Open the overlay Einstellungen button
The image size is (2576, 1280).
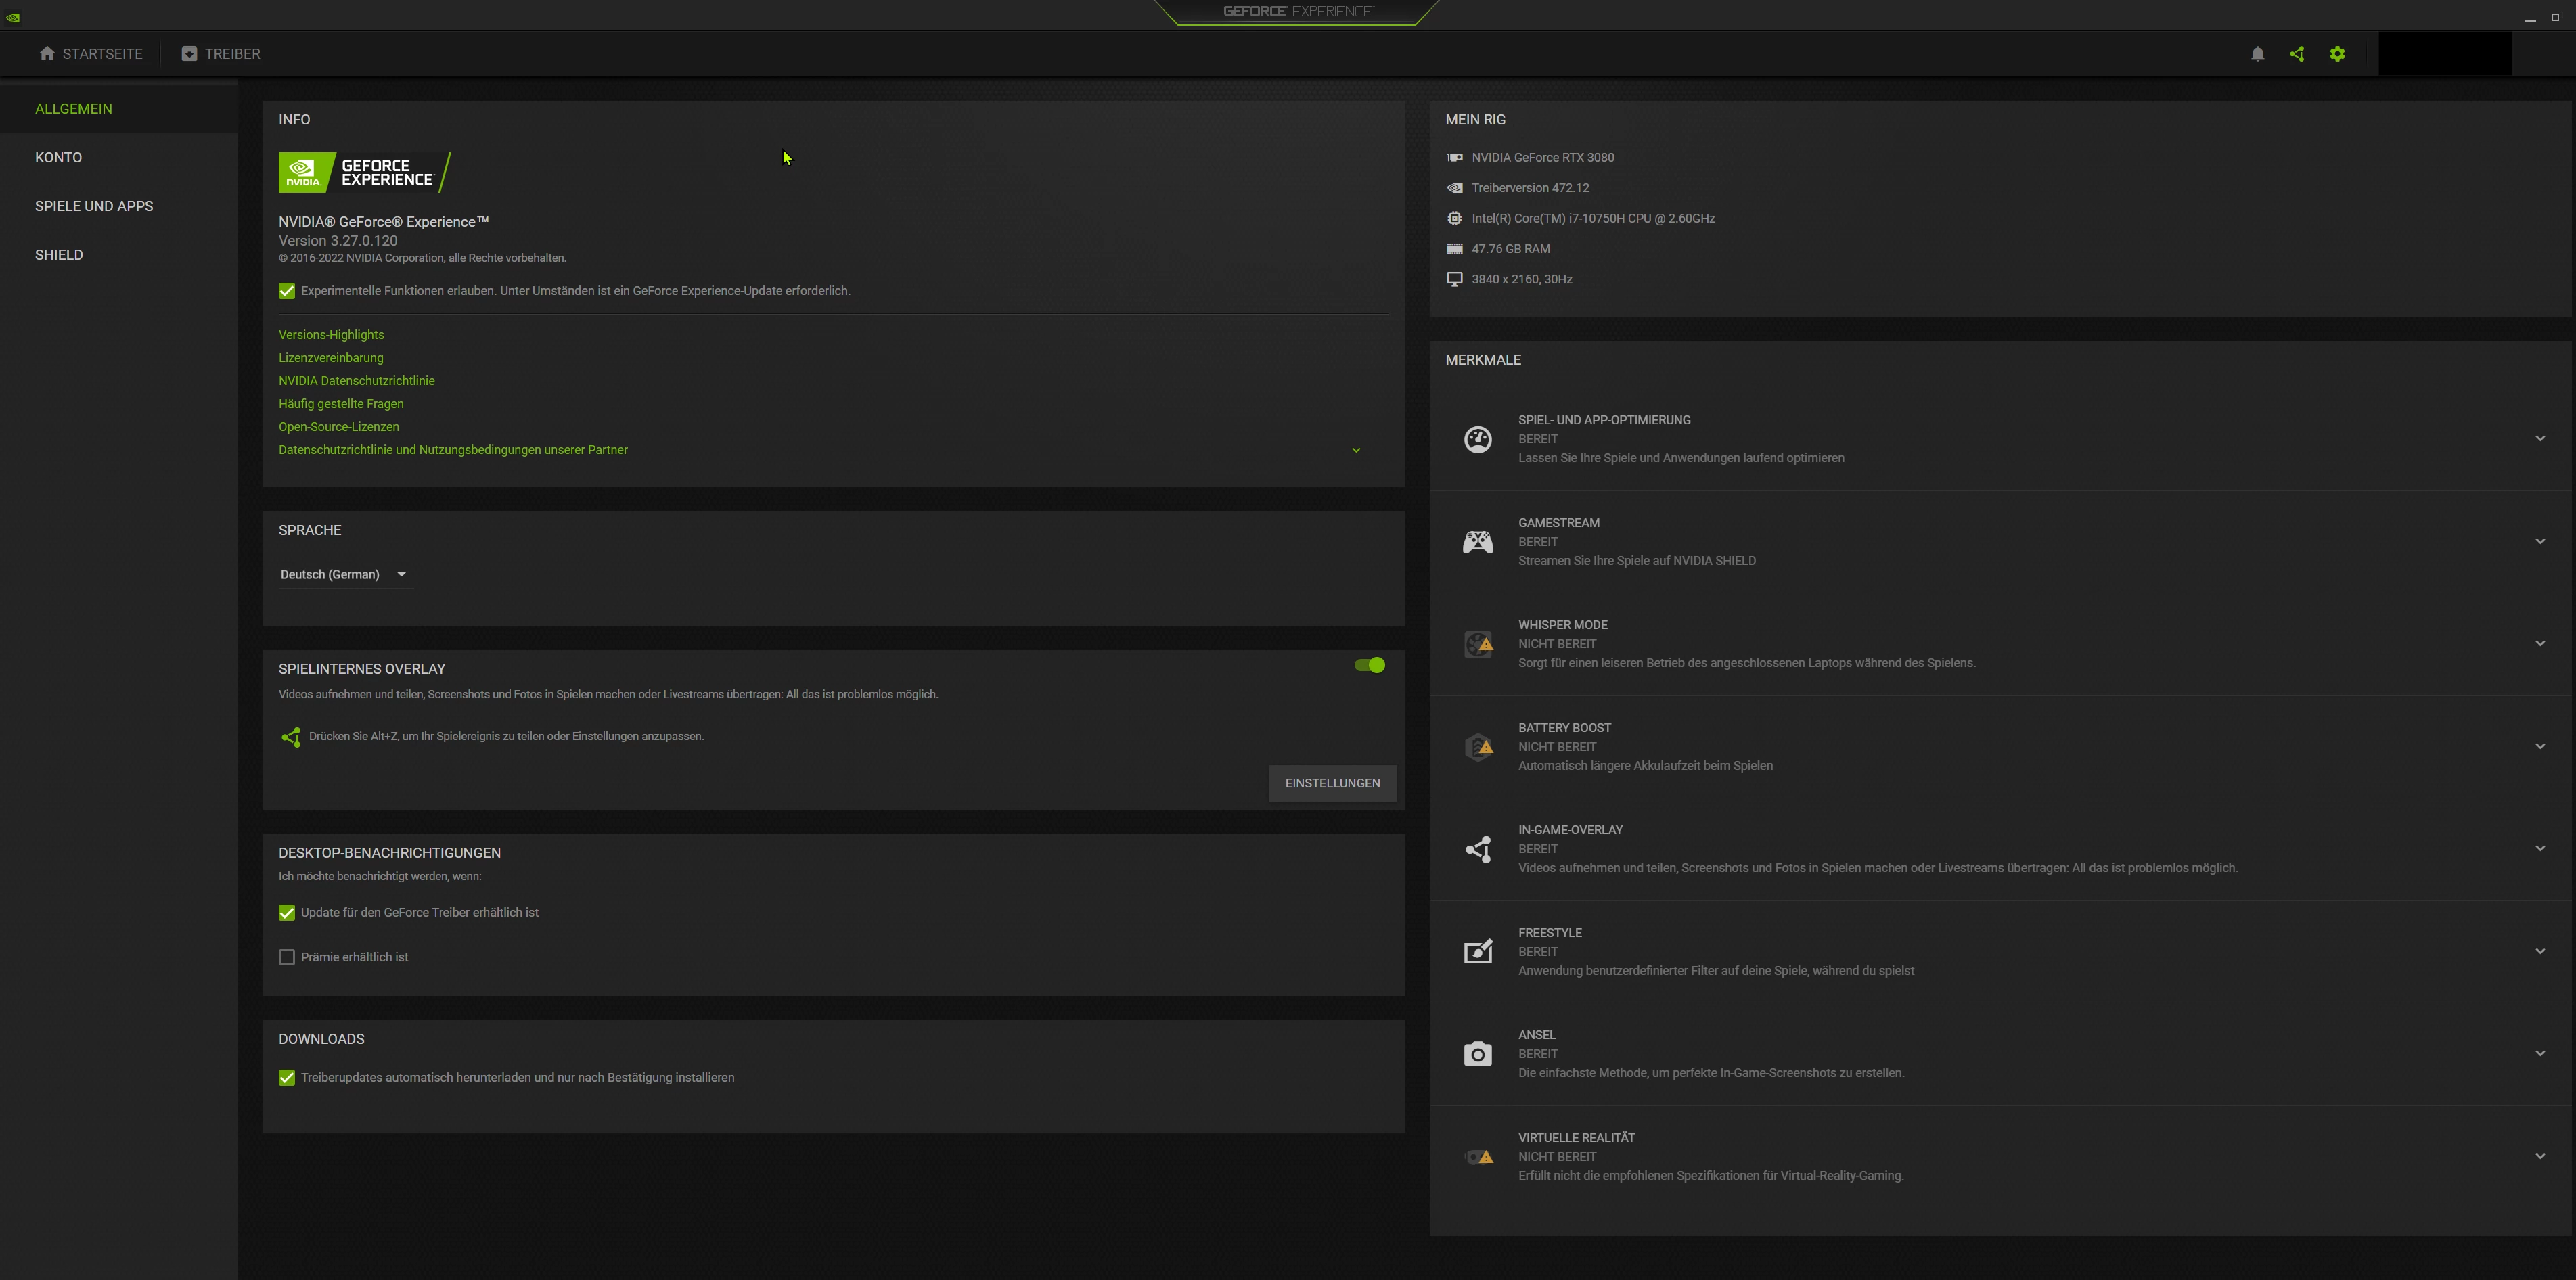[x=1332, y=783]
